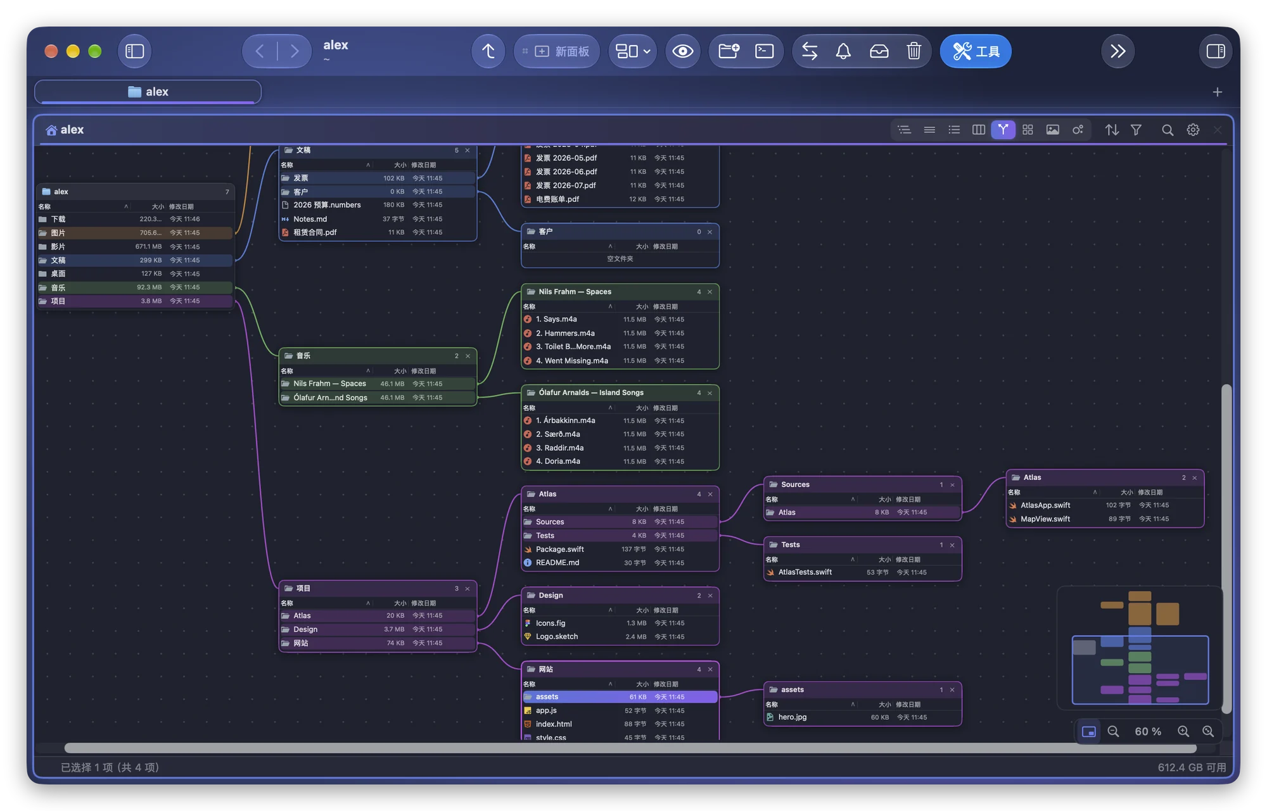The image size is (1267, 811).
Task: Click the 60 % zoom level value
Action: tap(1148, 732)
